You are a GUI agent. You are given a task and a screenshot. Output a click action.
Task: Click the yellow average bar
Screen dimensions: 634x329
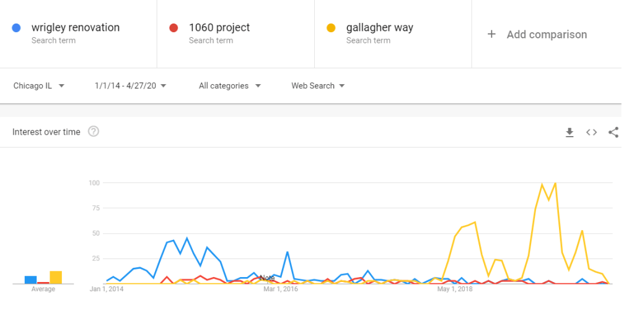click(x=56, y=278)
